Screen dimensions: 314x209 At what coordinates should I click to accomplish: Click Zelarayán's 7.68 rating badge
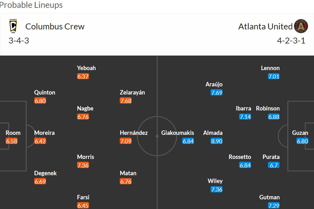coord(126,101)
